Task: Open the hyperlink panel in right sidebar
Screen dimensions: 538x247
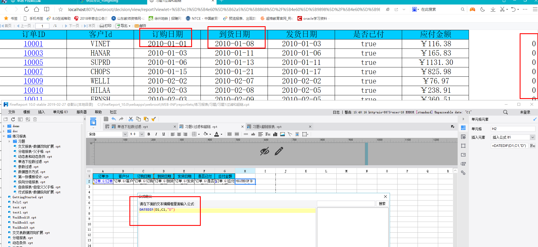Action: (463, 173)
